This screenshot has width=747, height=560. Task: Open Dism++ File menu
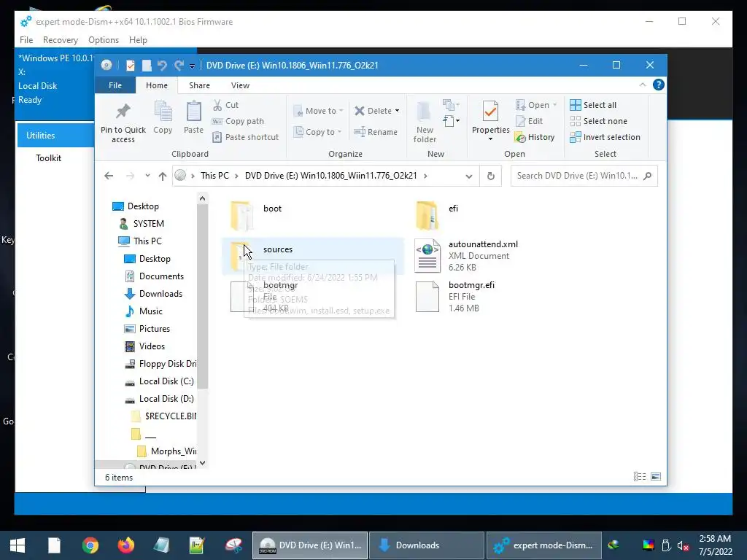coord(26,40)
